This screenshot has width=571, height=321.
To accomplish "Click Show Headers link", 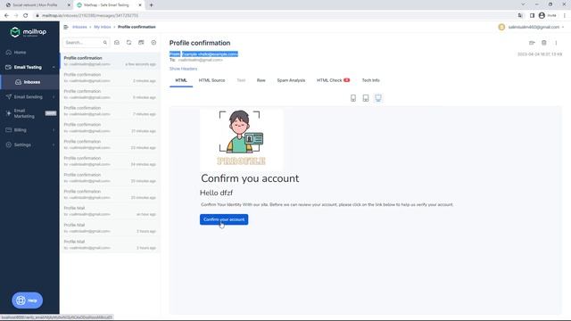I will 183,69.
